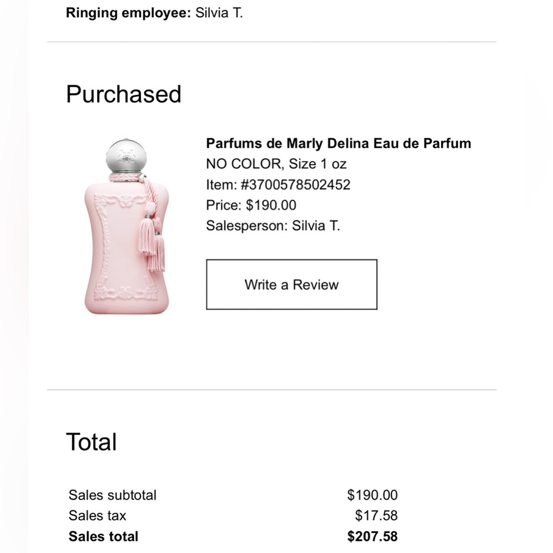Click the bold Sales total label
Viewport: 553px width, 553px height.
tap(103, 536)
